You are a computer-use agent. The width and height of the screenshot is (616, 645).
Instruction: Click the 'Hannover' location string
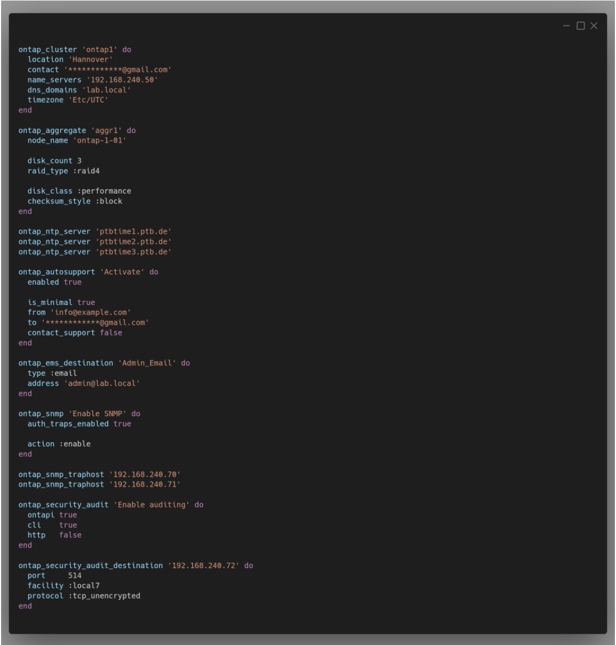point(90,60)
